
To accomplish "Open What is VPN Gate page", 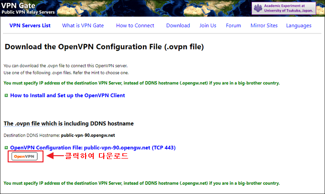I will pyautogui.click(x=83, y=25).
